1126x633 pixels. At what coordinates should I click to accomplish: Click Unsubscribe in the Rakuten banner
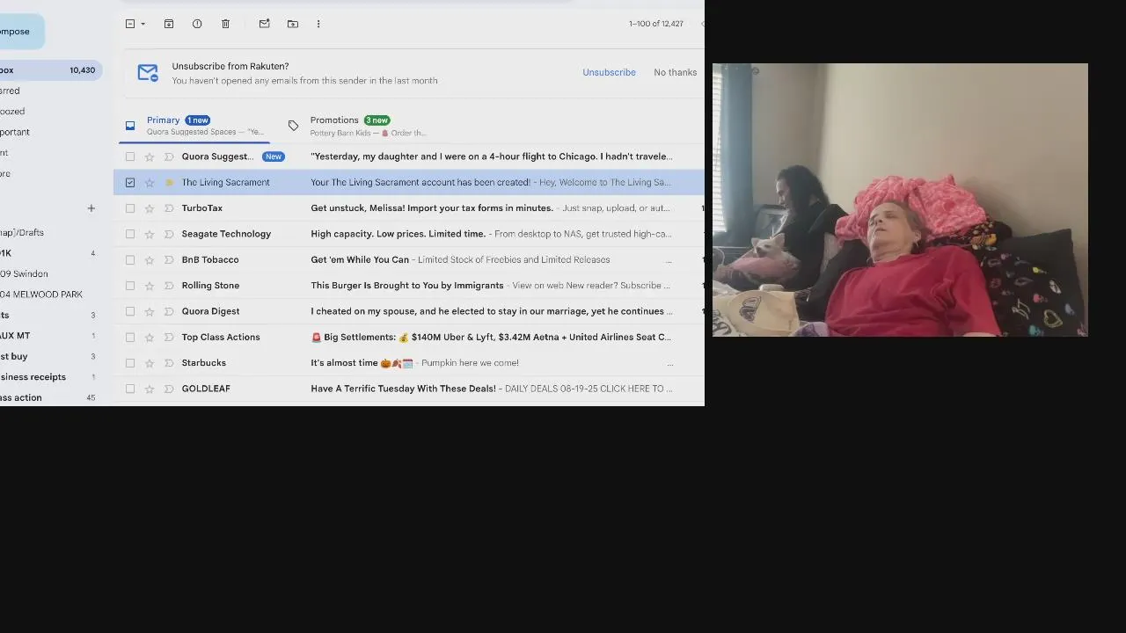click(x=609, y=72)
